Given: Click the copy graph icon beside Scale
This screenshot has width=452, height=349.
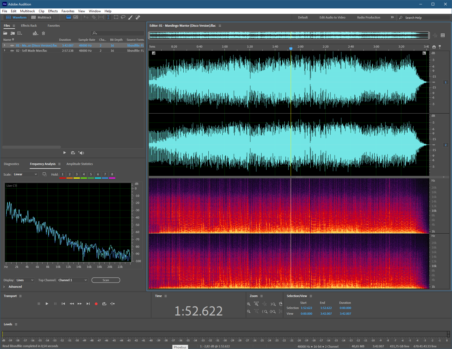Looking at the screenshot, I should (45, 174).
